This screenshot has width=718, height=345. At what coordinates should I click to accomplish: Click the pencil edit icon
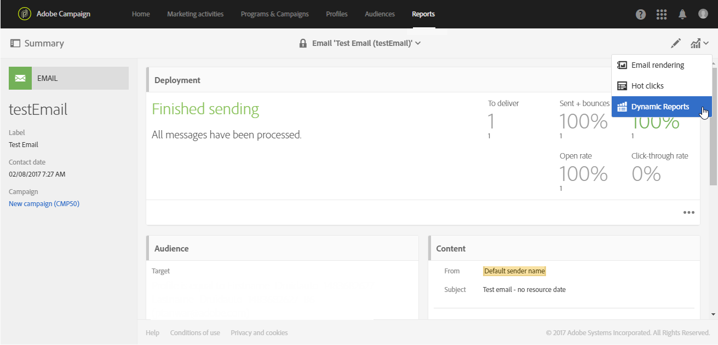coord(676,43)
